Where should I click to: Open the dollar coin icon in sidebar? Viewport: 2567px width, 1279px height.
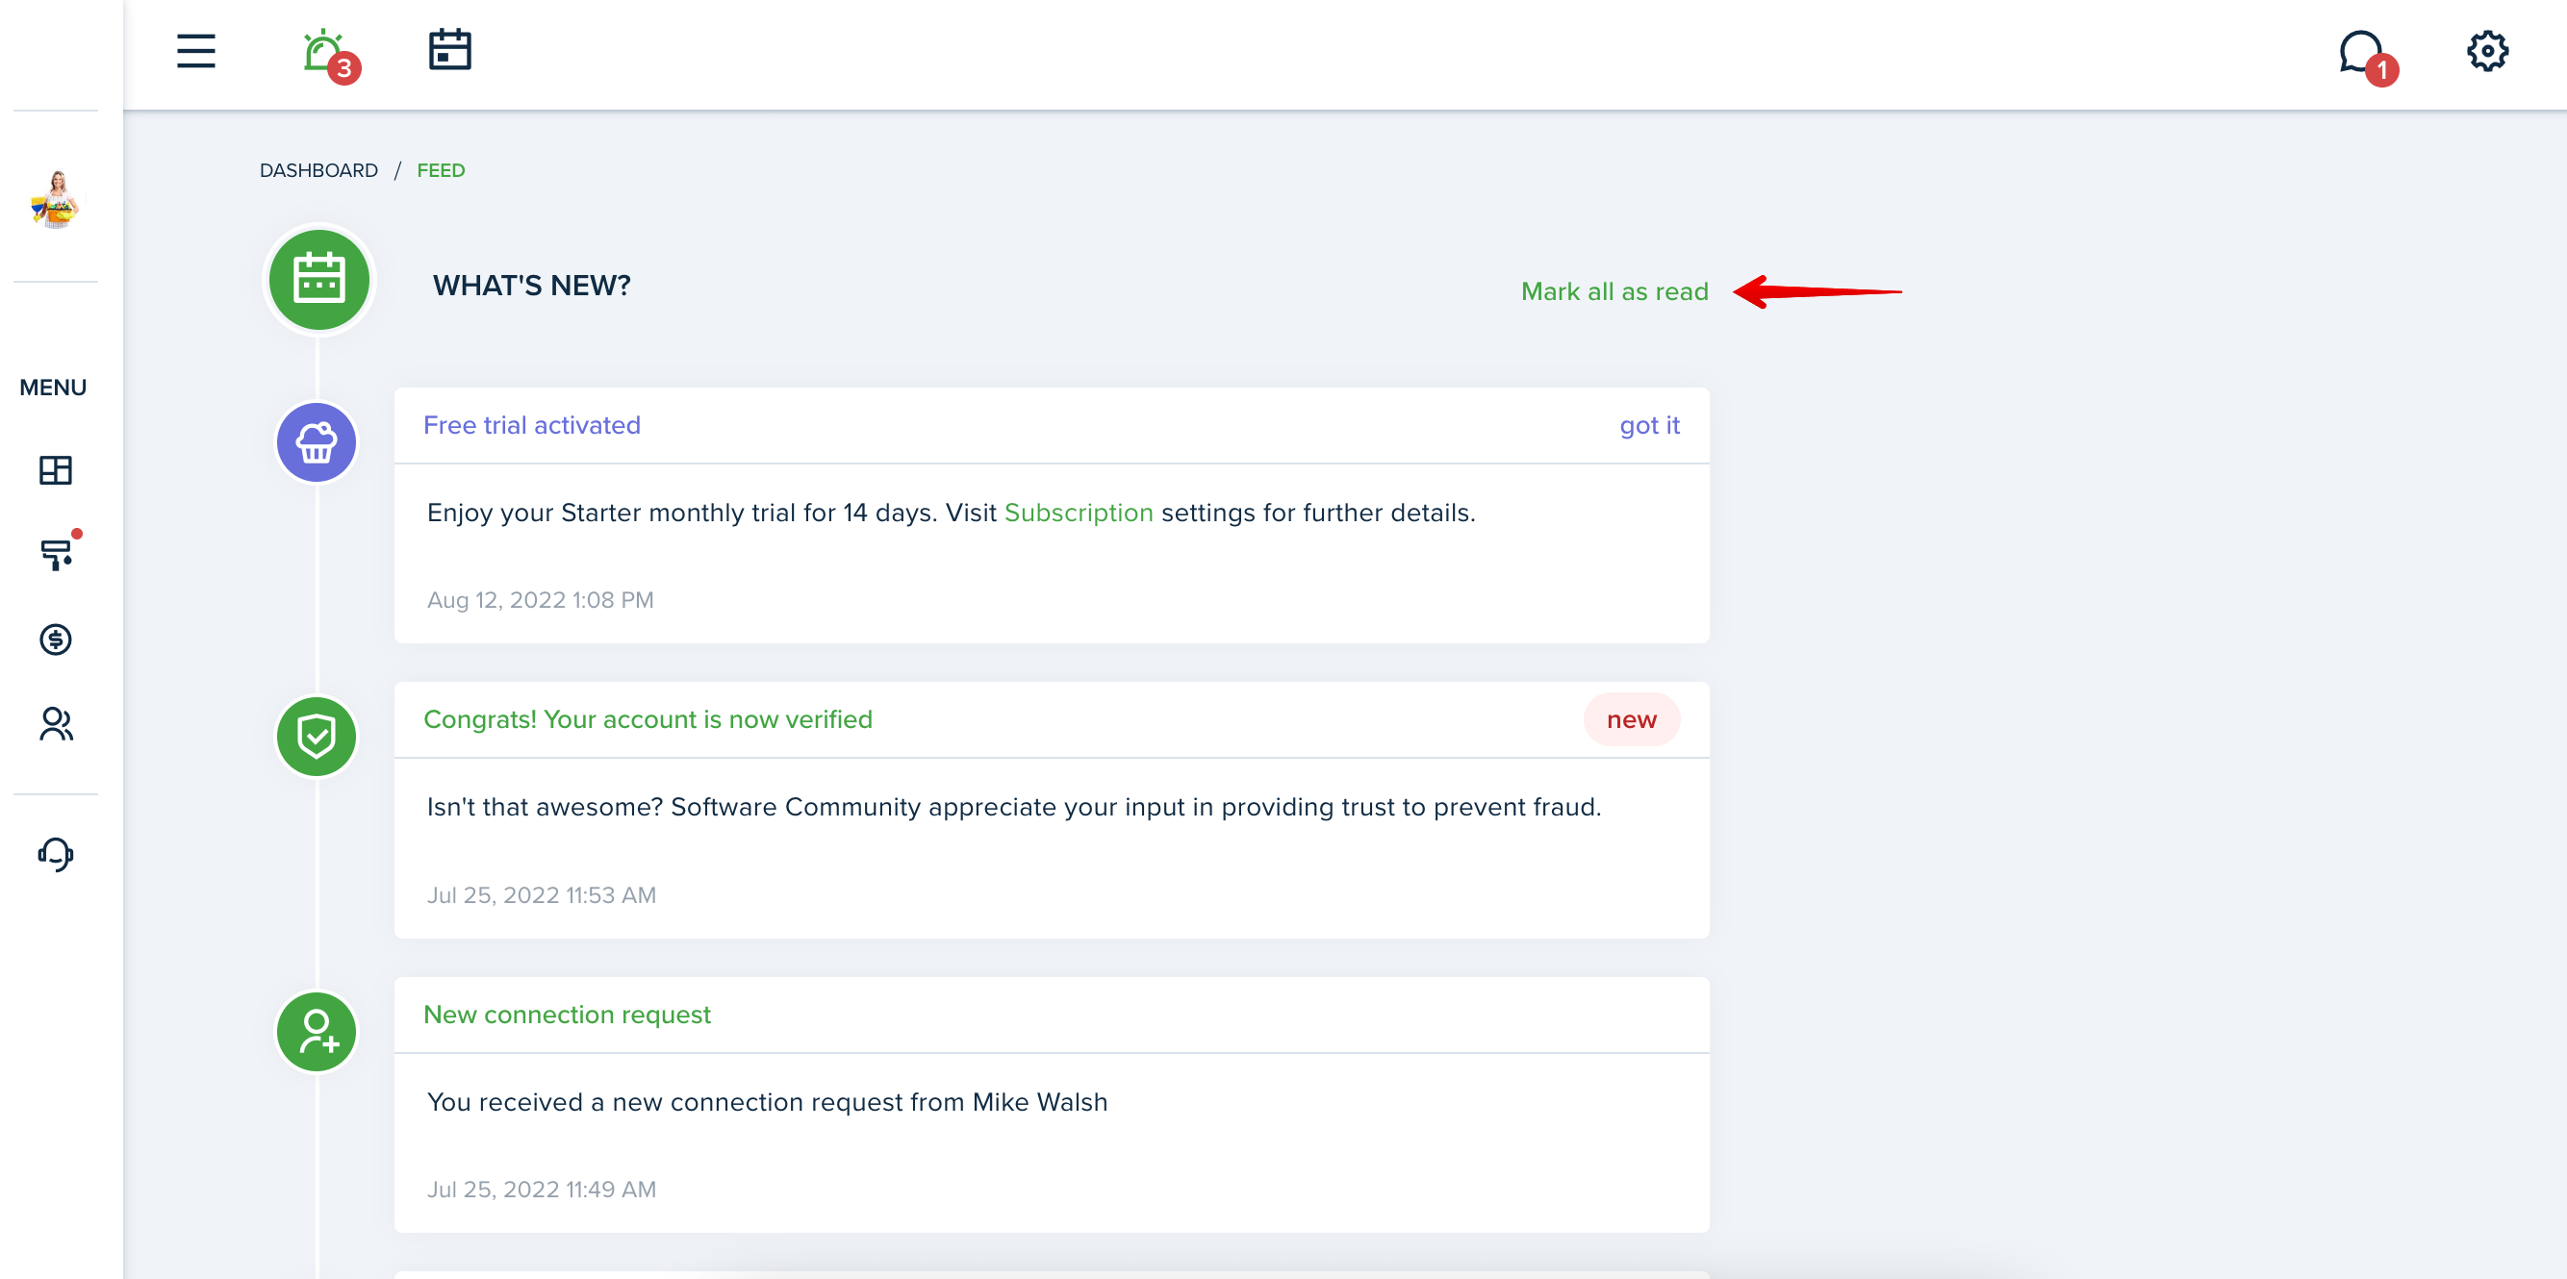coord(56,639)
